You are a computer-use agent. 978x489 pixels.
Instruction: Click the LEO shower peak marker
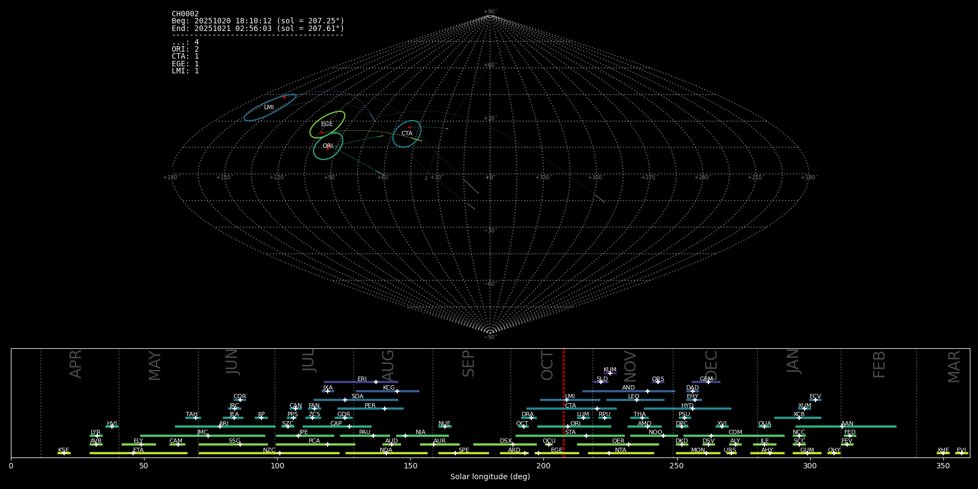[637, 400]
